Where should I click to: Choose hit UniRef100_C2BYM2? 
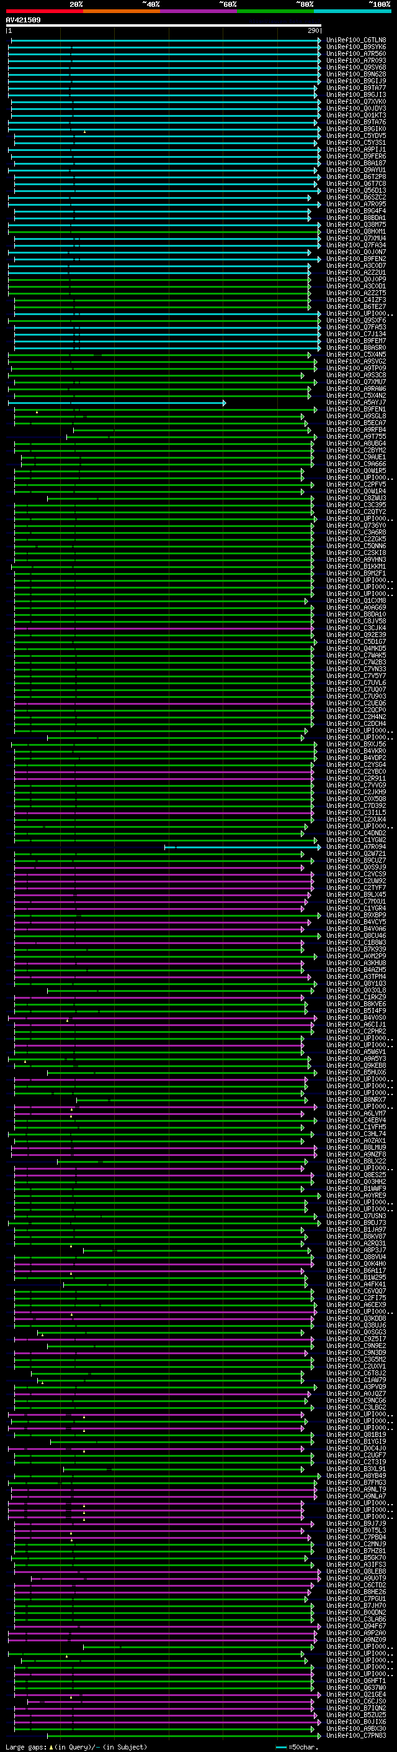pos(355,450)
